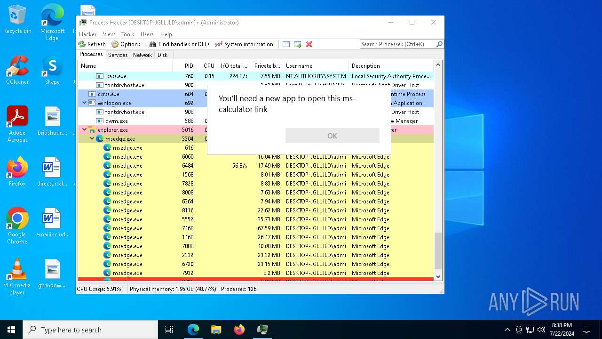This screenshot has height=339, width=602.
Task: Open the volume control in system tray
Action: click(541, 330)
